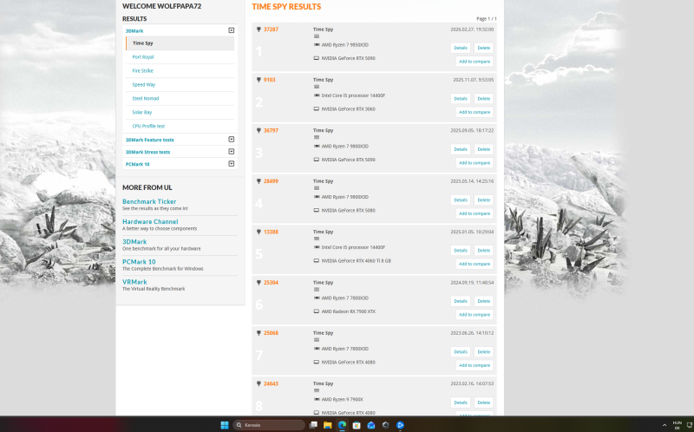Viewport: 694px width, 432px height.
Task: Click the trophy icon beside score 28499
Action: 259,181
